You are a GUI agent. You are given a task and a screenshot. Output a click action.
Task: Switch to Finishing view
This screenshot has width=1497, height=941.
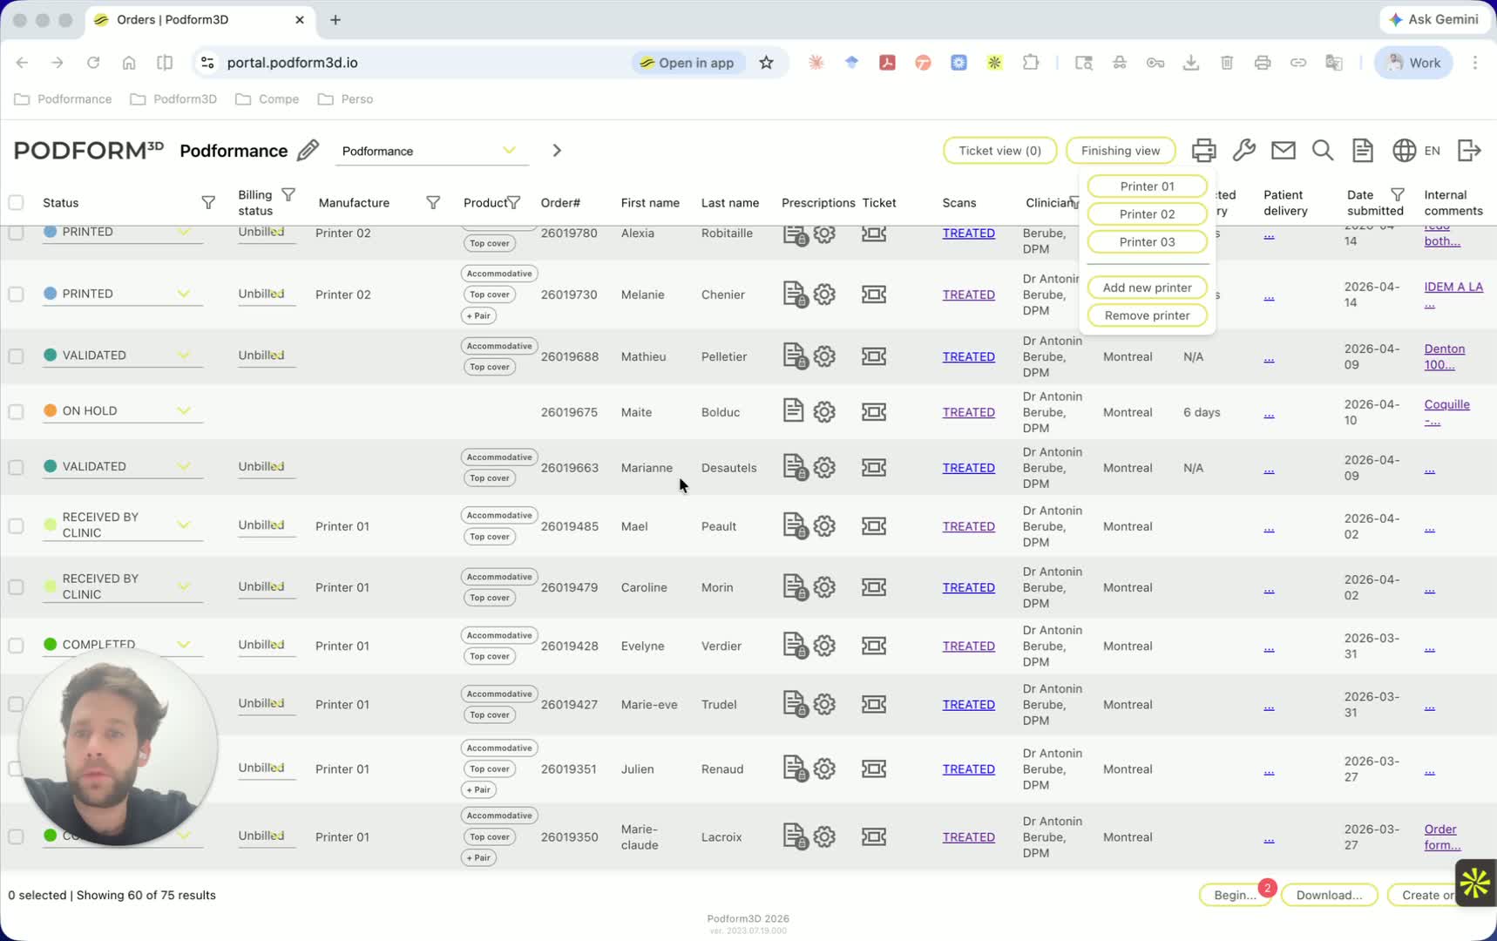click(x=1121, y=151)
